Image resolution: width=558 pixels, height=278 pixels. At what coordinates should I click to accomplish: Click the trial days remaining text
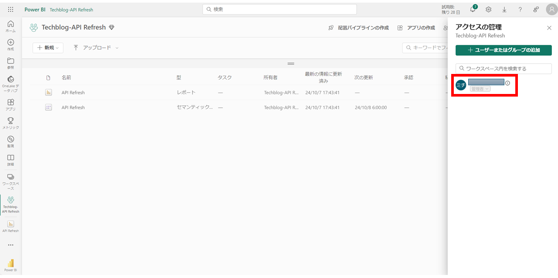[450, 9]
